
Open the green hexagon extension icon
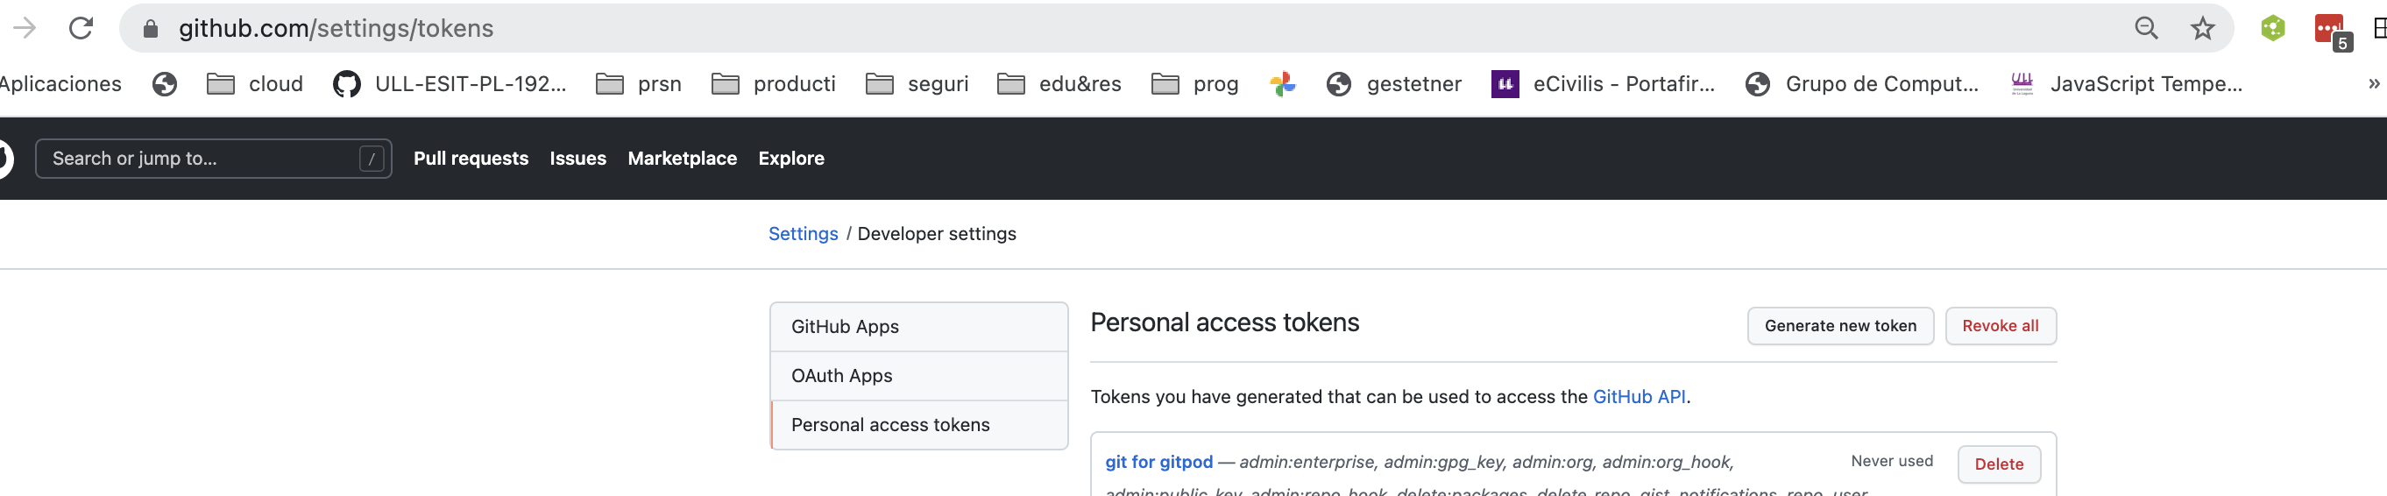(2272, 29)
